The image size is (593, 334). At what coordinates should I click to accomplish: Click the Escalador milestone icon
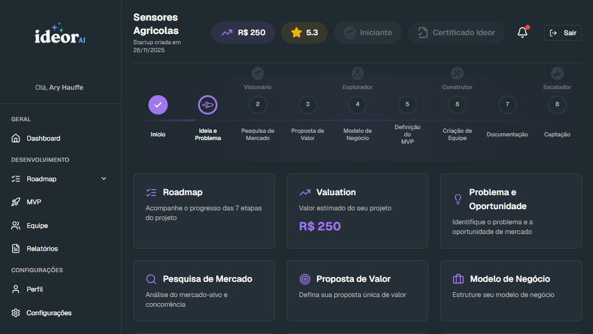tap(557, 73)
